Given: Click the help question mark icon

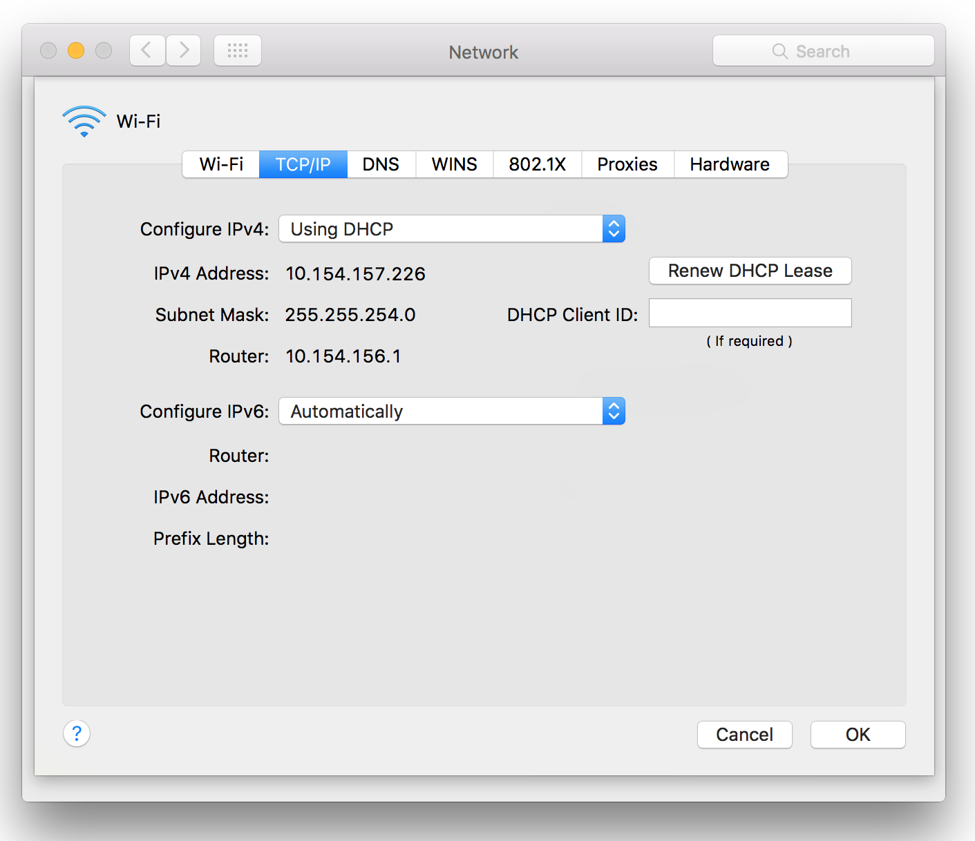Looking at the screenshot, I should pyautogui.click(x=76, y=733).
